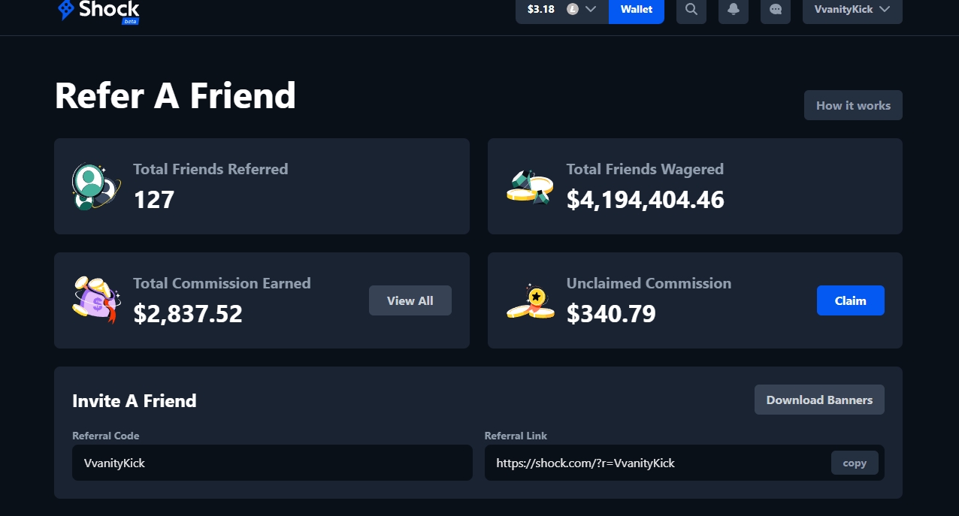This screenshot has height=516, width=959.
Task: Click the Download Banners button
Action: (x=819, y=400)
